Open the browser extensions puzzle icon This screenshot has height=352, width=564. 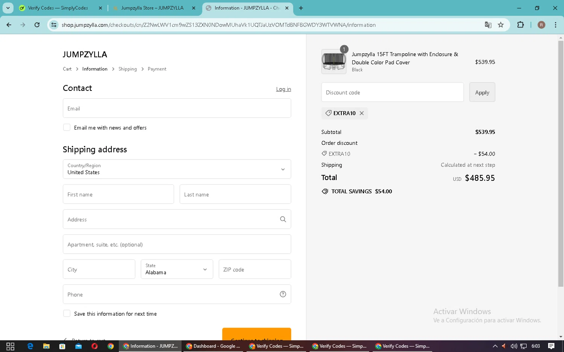pyautogui.click(x=520, y=25)
